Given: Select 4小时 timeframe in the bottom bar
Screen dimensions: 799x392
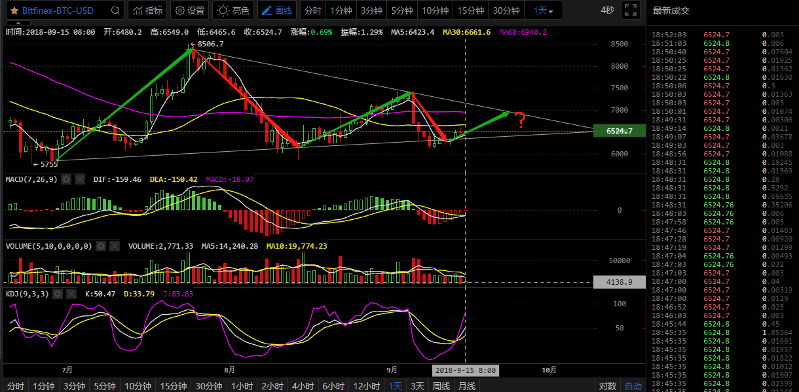Looking at the screenshot, I should (x=304, y=386).
